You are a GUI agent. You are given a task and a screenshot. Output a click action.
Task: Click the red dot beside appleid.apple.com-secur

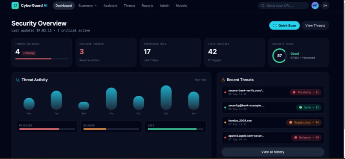pos(225,138)
